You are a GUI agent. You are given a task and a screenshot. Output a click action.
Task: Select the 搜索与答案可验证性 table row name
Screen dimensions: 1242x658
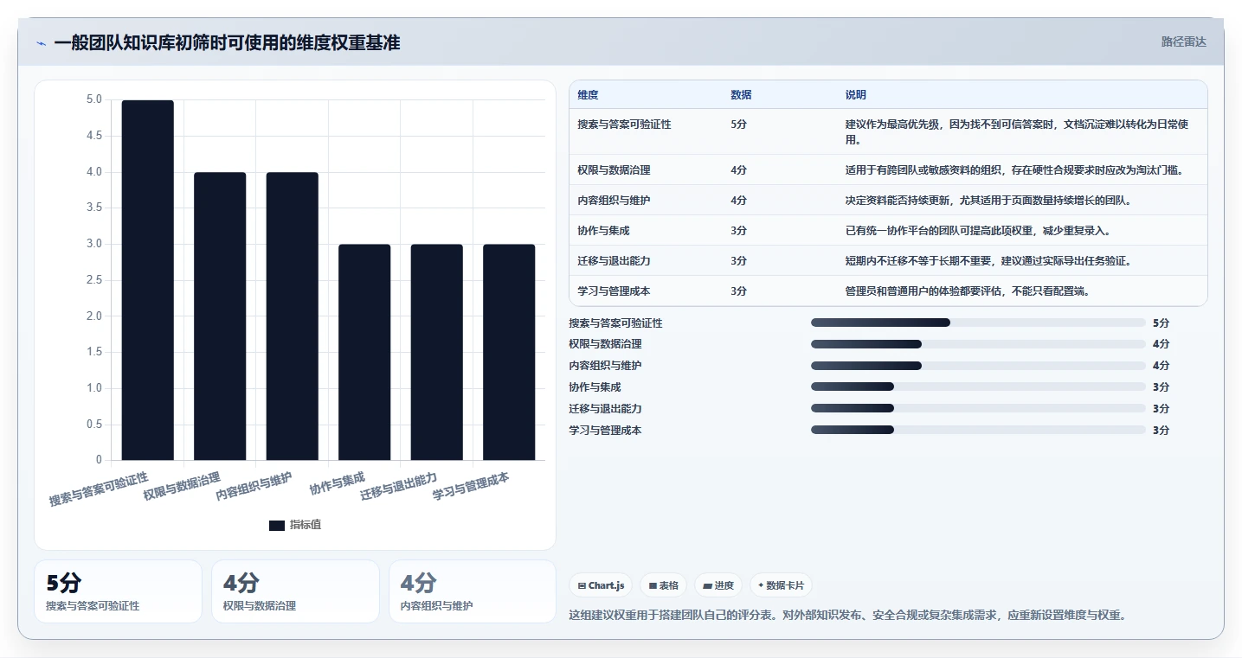pos(624,125)
